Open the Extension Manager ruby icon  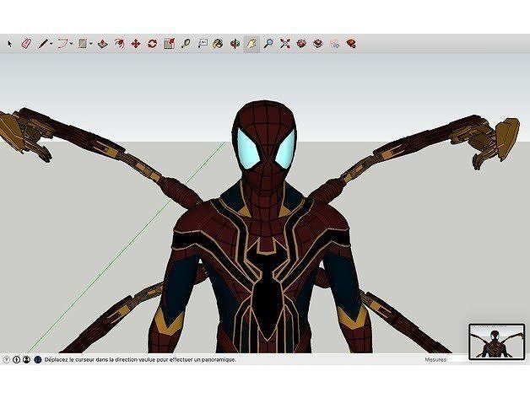[x=352, y=44]
